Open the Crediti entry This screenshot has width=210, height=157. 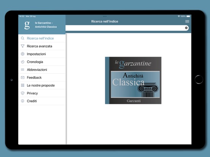42,101
